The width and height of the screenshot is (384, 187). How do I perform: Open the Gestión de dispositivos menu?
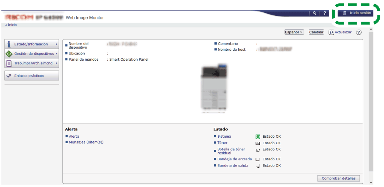click(x=34, y=54)
